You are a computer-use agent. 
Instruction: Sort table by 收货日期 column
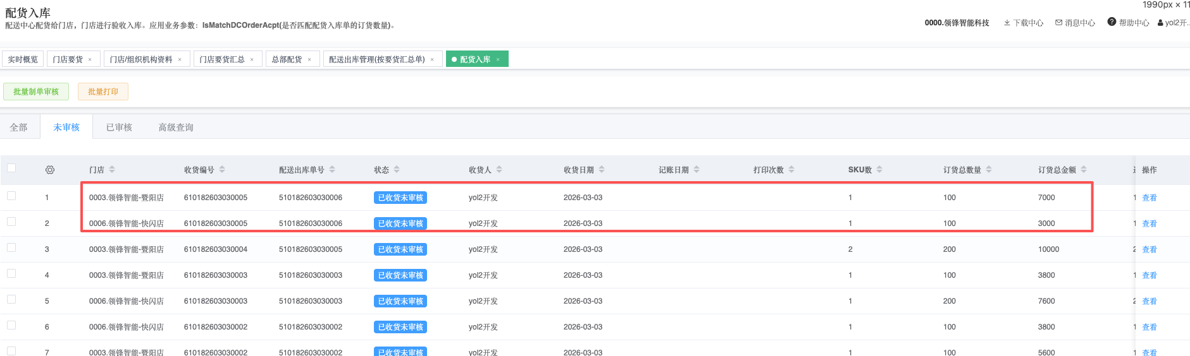(x=602, y=170)
